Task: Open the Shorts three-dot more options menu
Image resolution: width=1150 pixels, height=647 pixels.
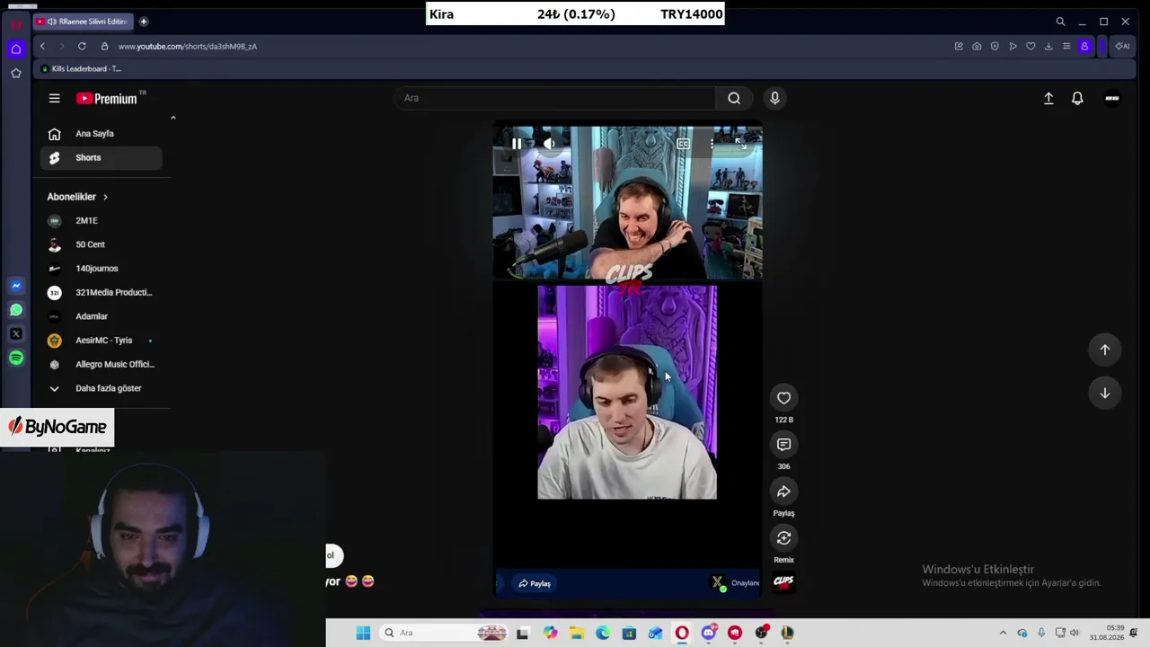Action: [x=712, y=144]
